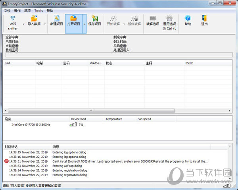238x190 pixels.
Task: Sort by the 哈希 column header
Action: (48, 63)
